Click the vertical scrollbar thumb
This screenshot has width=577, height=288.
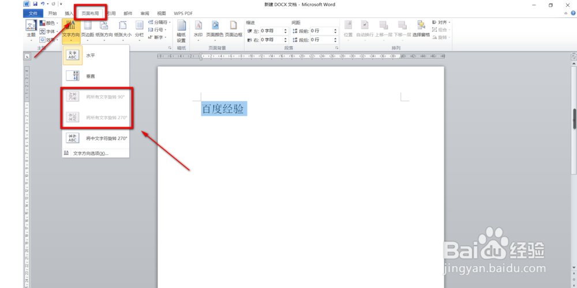point(574,119)
